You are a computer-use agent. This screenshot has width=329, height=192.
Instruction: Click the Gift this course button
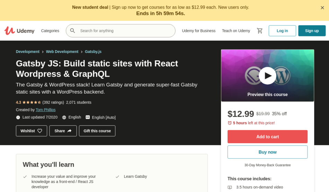point(97,131)
